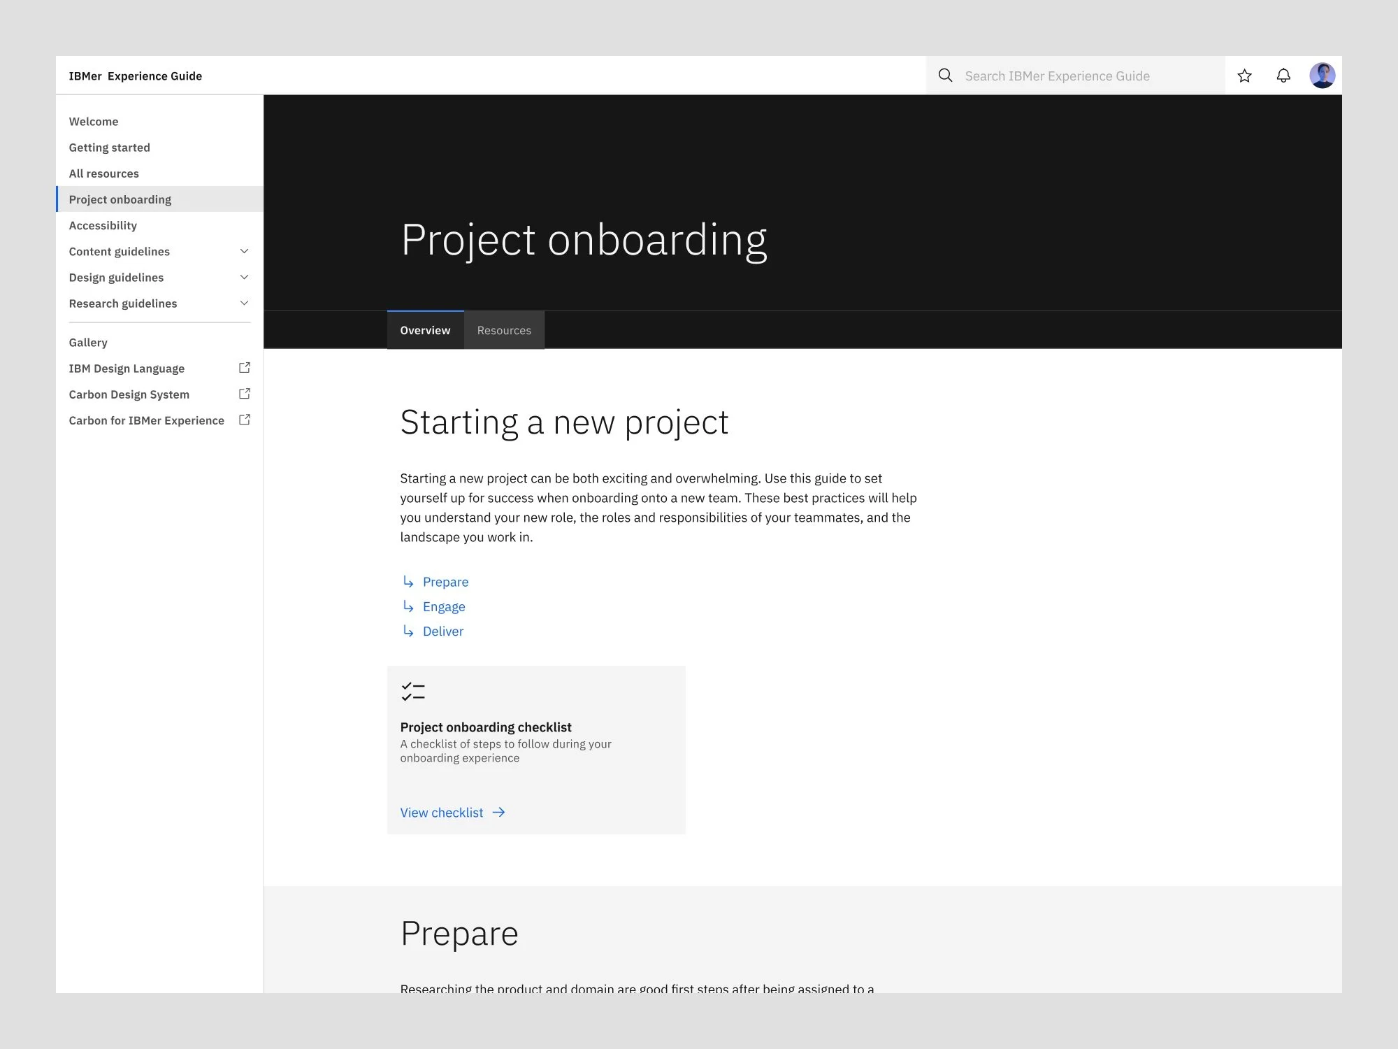Switch to the Resources tab
This screenshot has height=1049, width=1398.
[504, 330]
